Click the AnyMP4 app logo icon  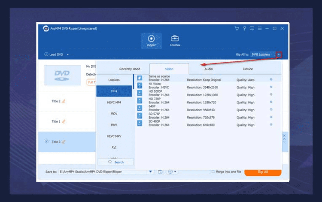pos(46,28)
